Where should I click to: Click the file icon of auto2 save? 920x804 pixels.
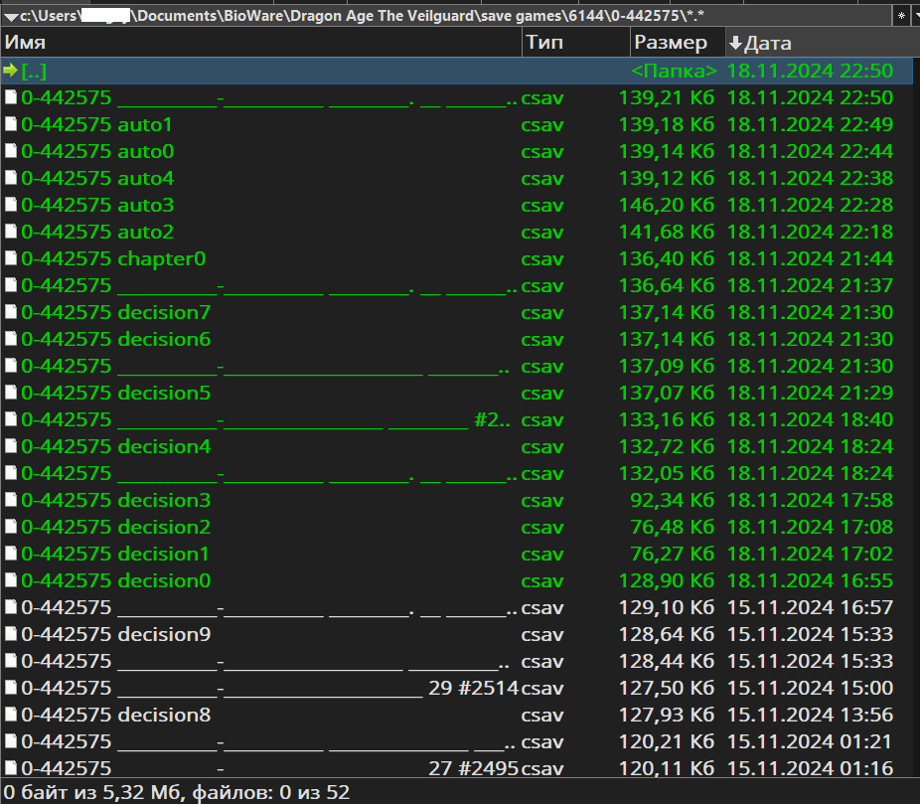(11, 232)
